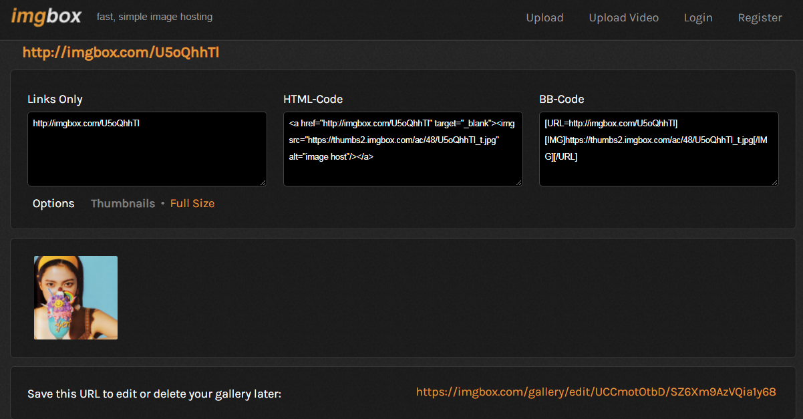Click the imgbox logo
The width and height of the screenshot is (803, 419).
coord(46,17)
